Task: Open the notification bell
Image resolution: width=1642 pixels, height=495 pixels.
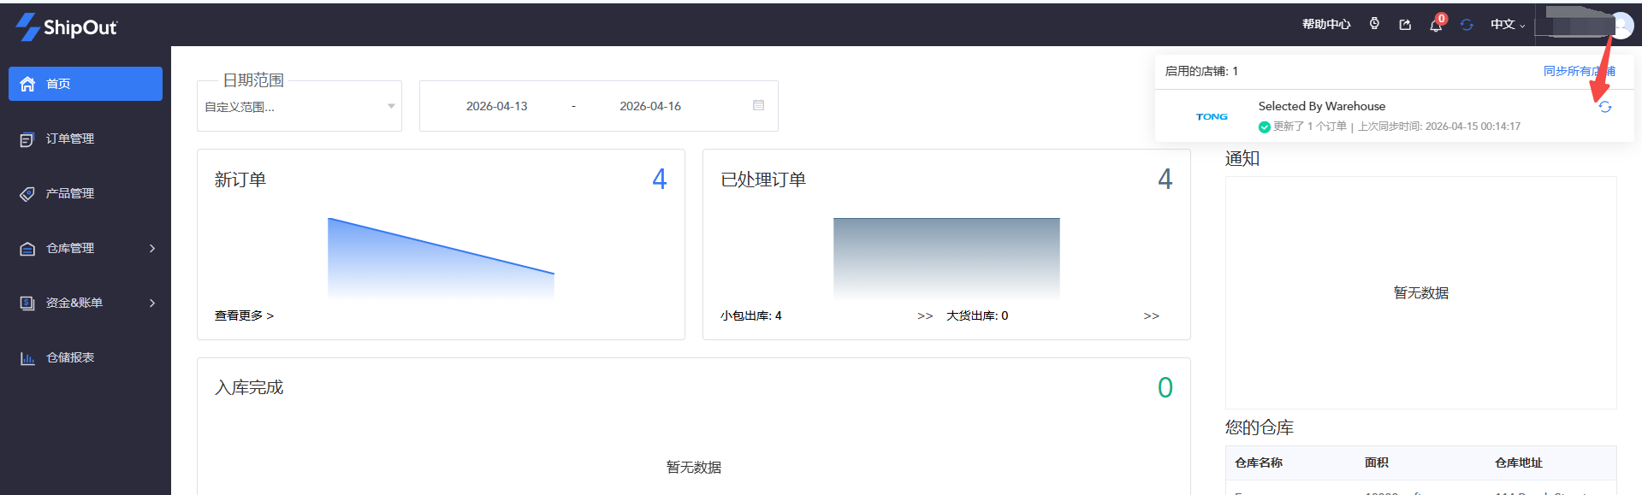Action: coord(1436,26)
